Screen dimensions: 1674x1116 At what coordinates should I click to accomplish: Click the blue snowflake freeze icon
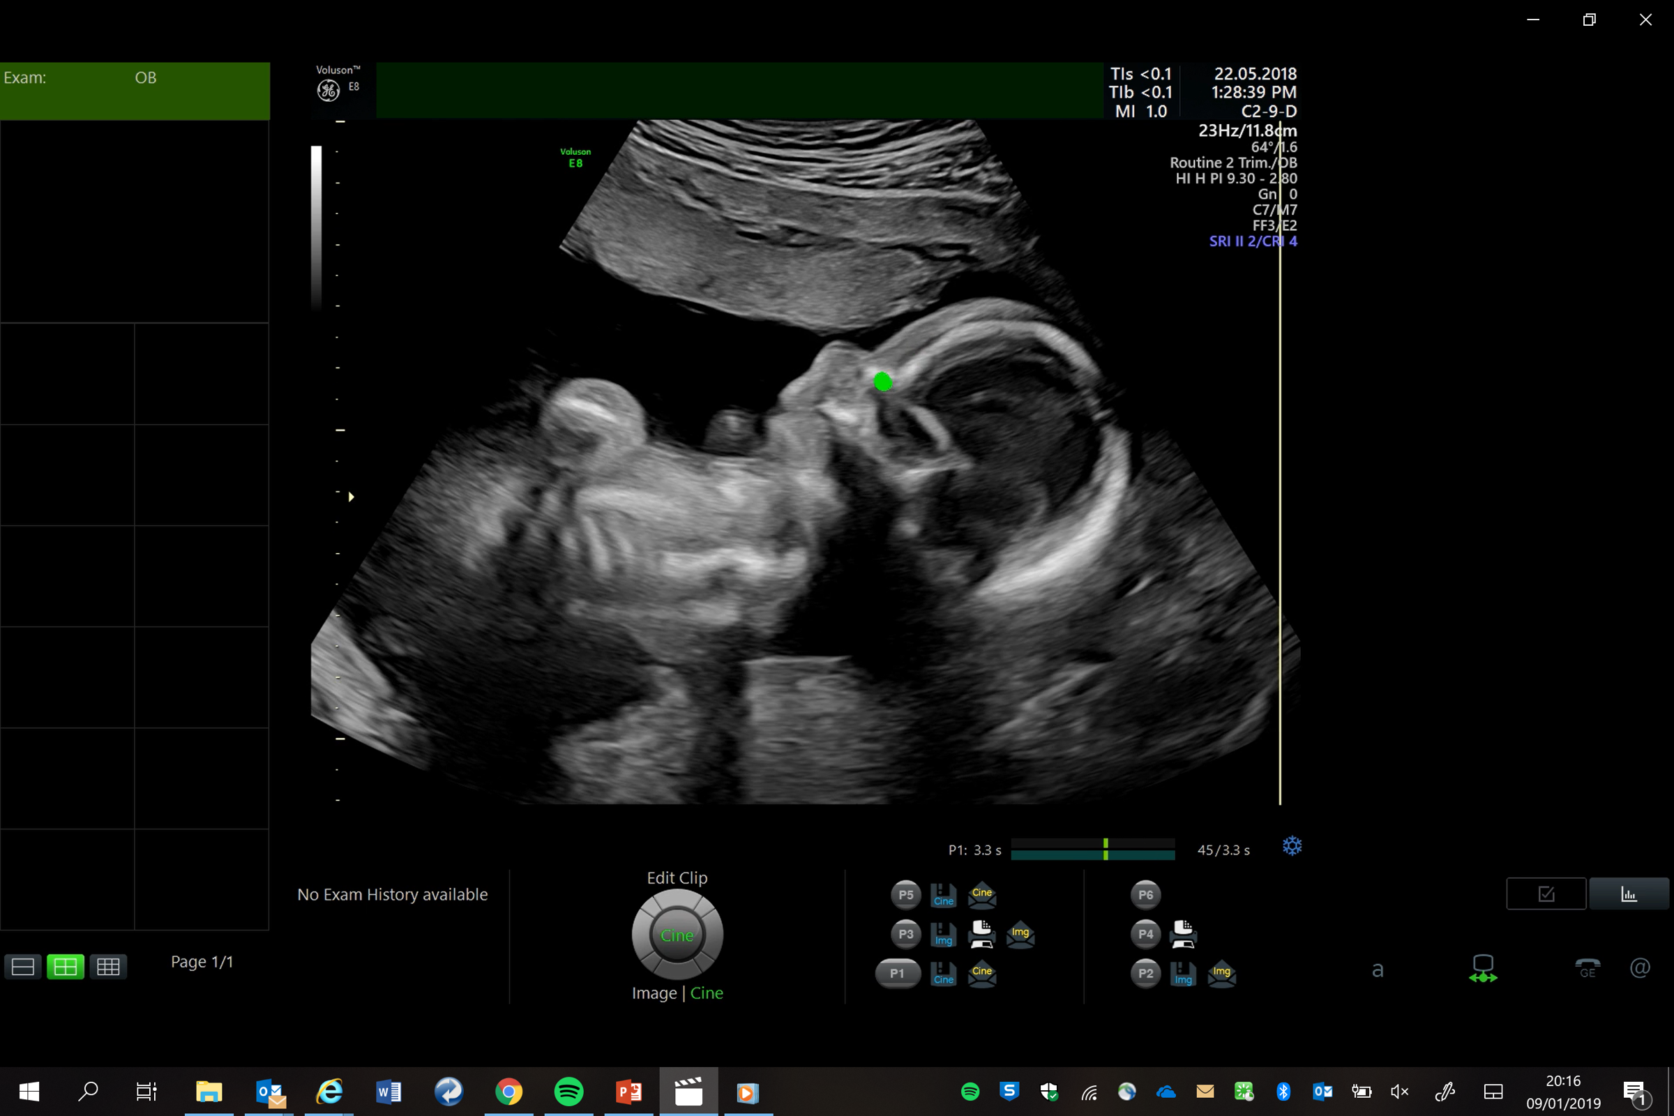click(x=1292, y=847)
